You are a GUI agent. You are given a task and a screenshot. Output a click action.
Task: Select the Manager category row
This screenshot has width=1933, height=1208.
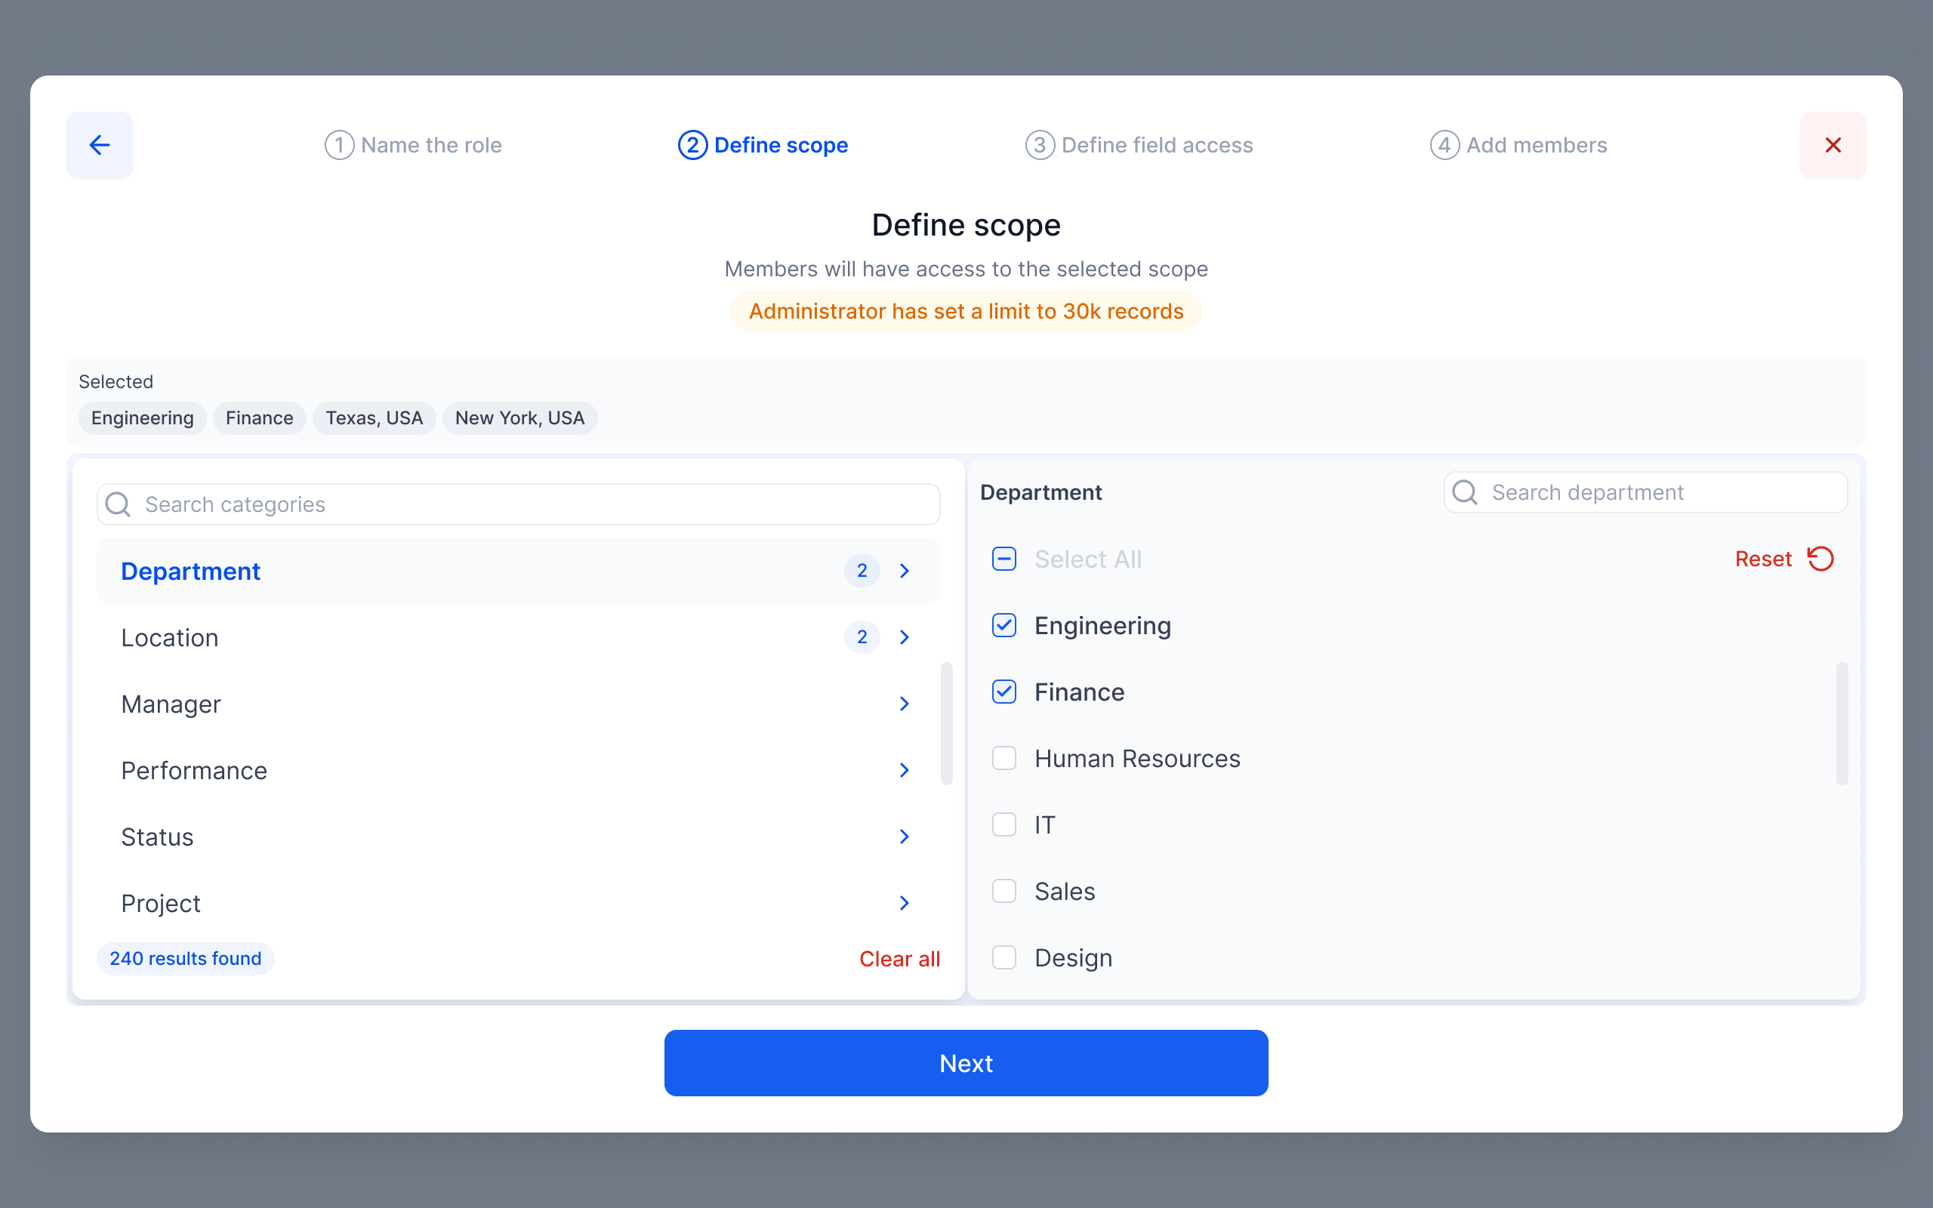tap(519, 703)
